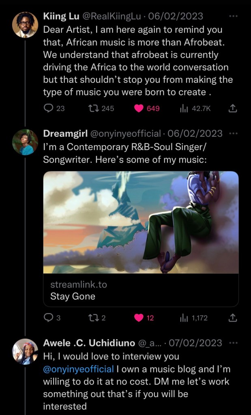Screen dimensions: 251x415
Task: Open Kiing Lu's profile picture
Action: [25, 25]
